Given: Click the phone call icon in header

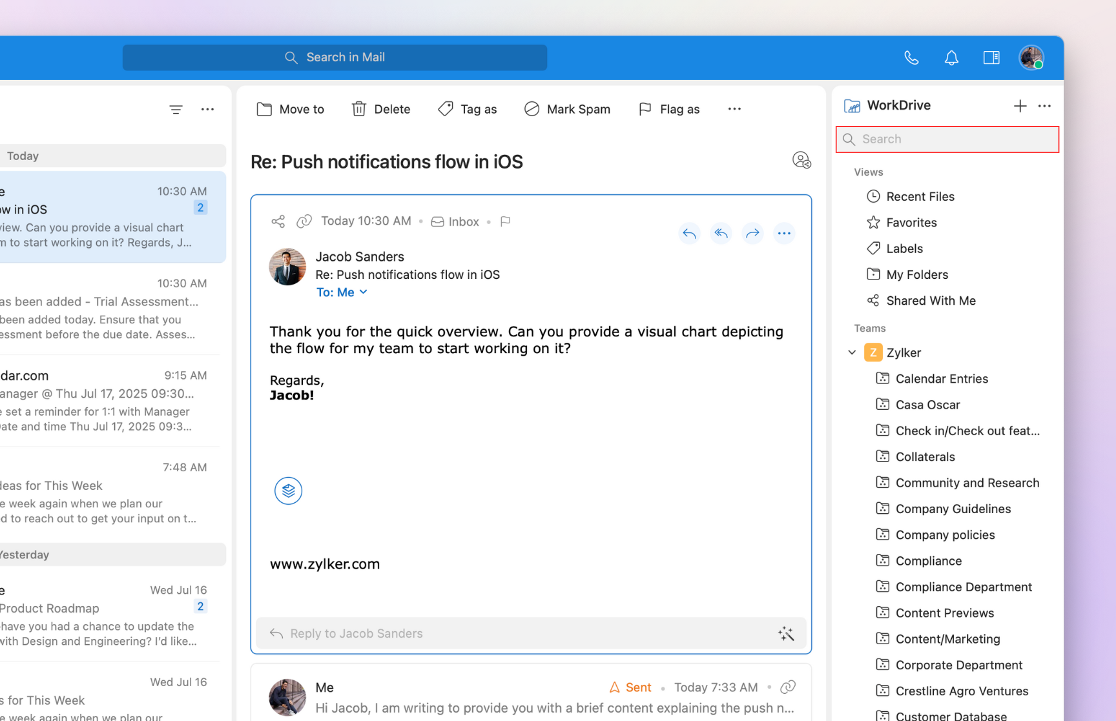Looking at the screenshot, I should 911,58.
